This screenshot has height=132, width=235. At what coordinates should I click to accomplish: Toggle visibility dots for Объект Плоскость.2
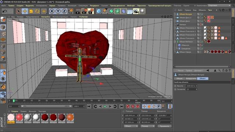coord(201,28)
